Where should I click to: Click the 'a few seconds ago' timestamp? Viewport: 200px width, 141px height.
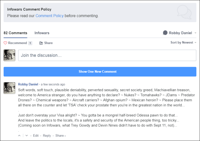[x=53, y=84]
